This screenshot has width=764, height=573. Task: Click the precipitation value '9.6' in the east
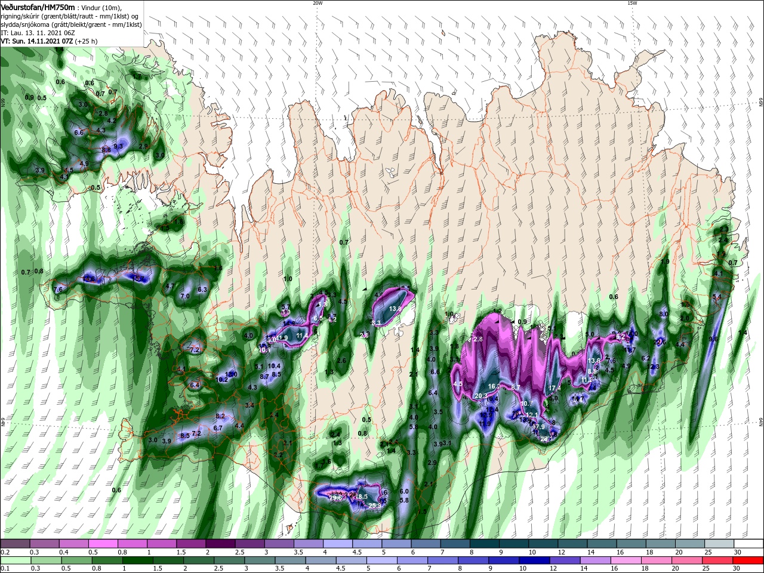713,338
